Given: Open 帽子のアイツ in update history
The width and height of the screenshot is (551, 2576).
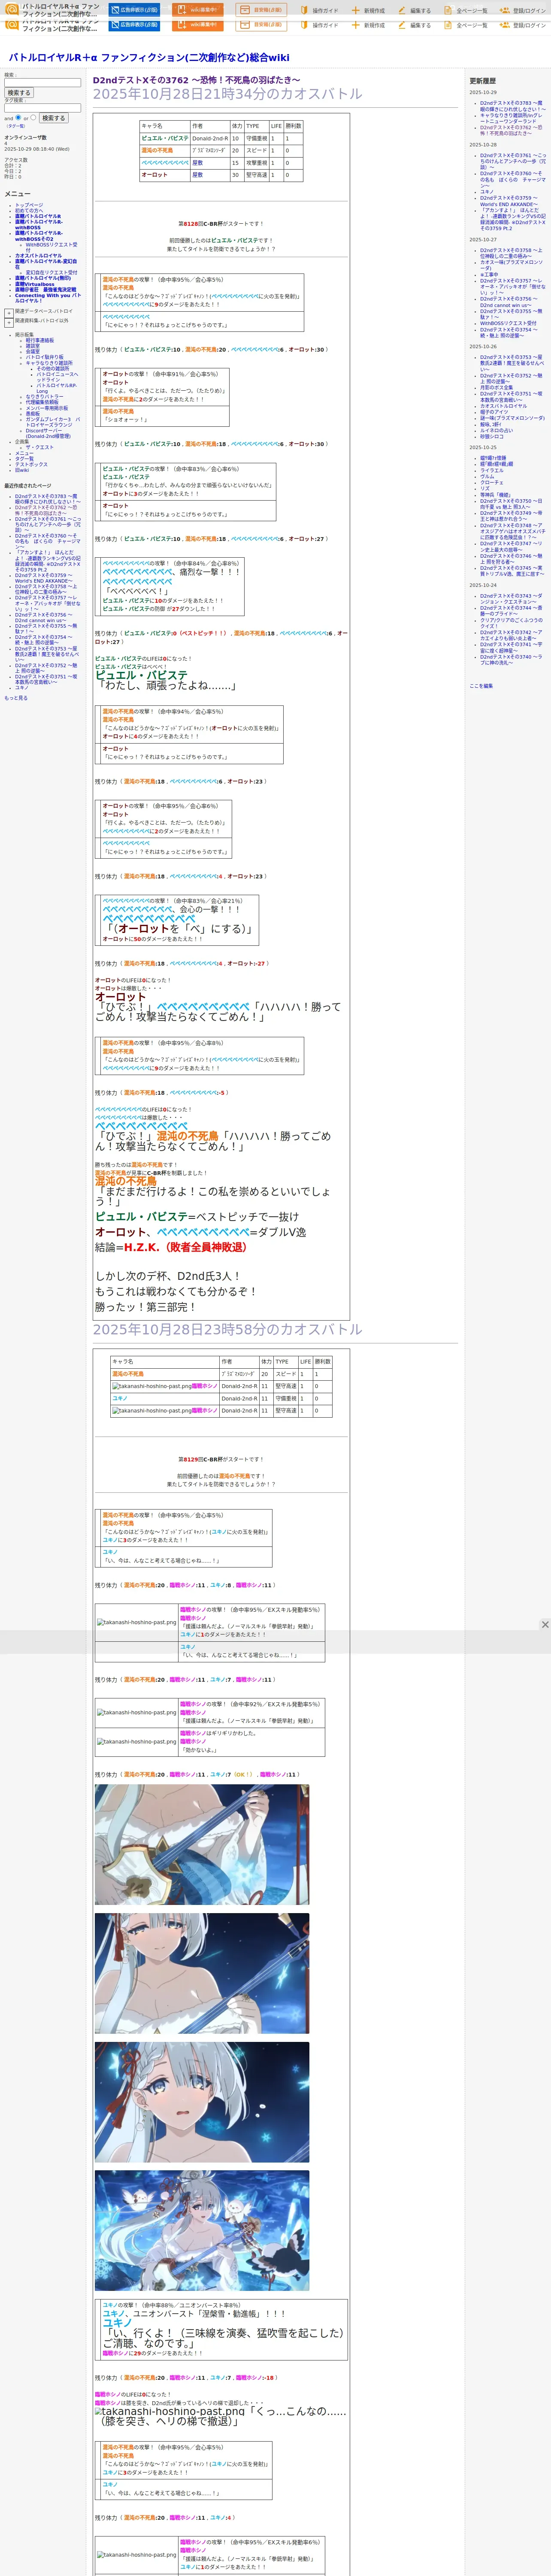Looking at the screenshot, I should coord(494,412).
